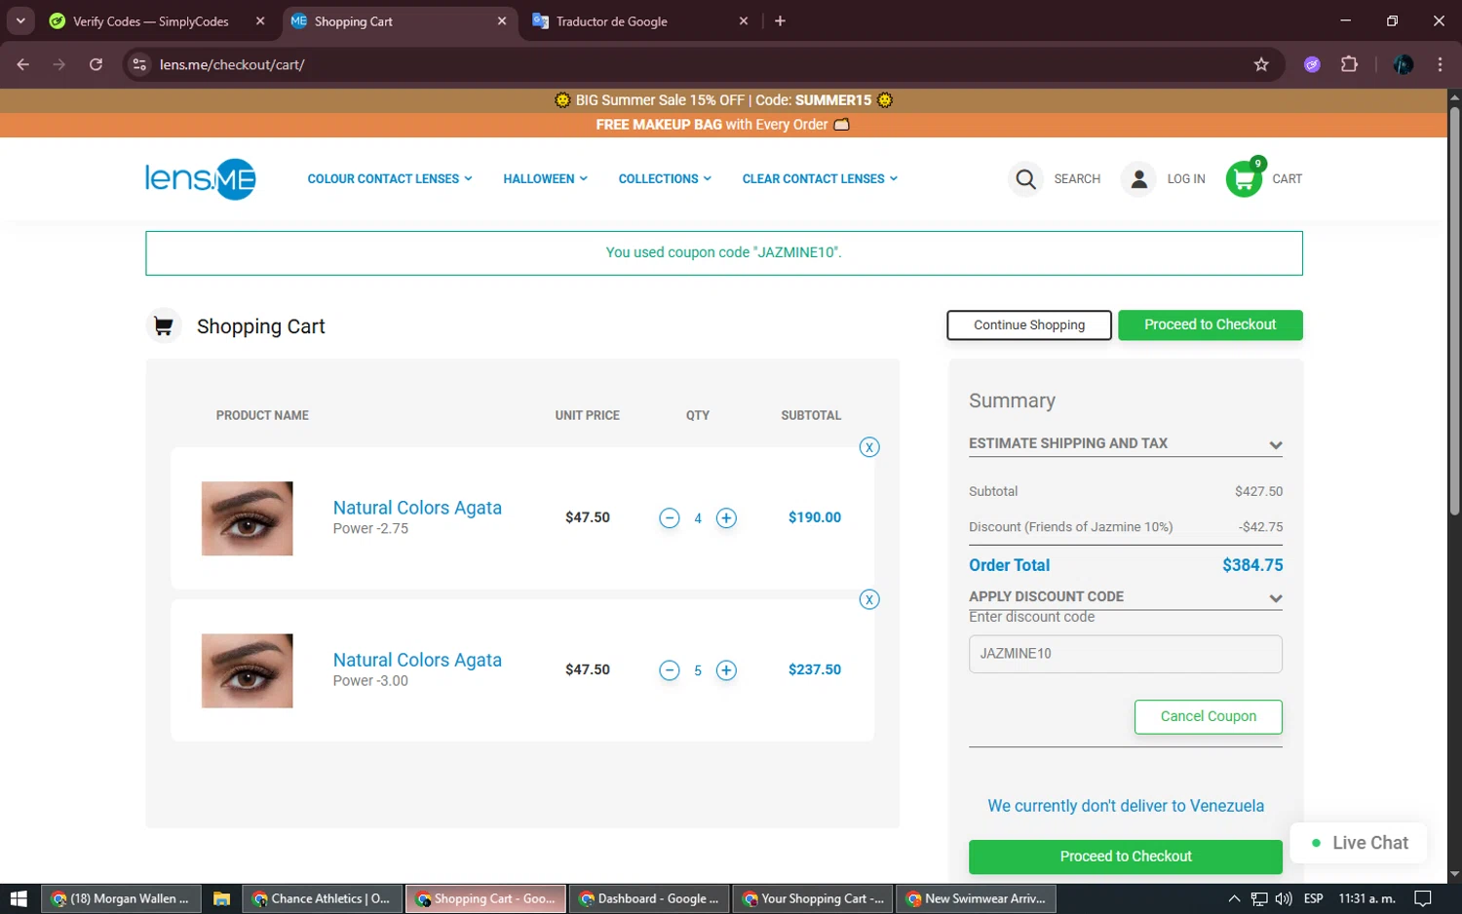Viewport: 1462px width, 914px height.
Task: Close the Verify Codes tab
Action: 260,21
